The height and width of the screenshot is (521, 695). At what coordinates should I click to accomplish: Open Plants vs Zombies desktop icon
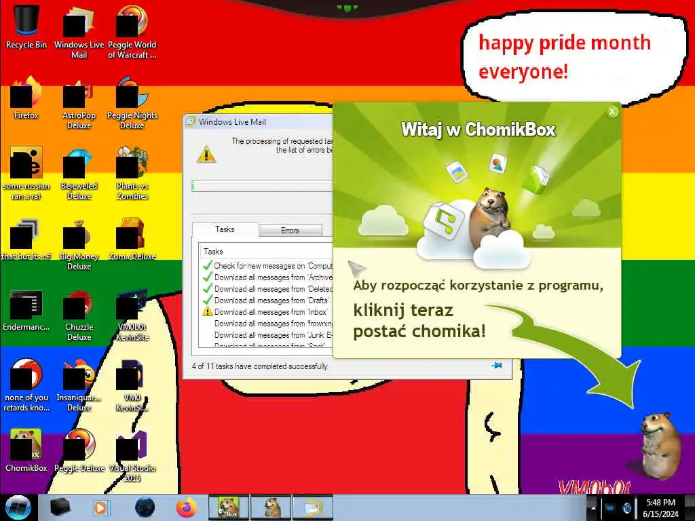(x=132, y=173)
